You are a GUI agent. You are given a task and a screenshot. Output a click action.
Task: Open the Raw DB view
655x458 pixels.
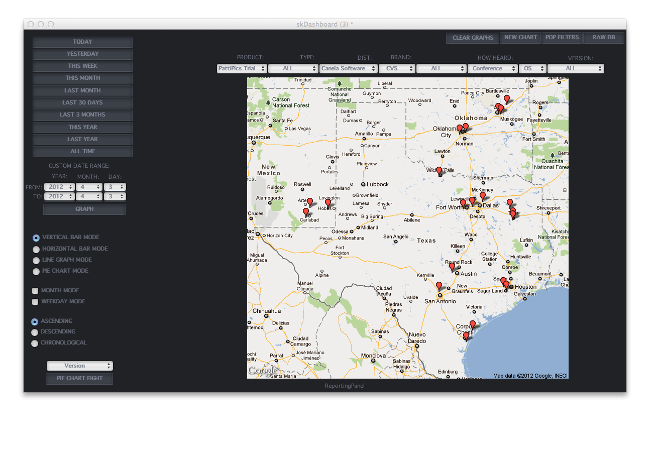[604, 38]
